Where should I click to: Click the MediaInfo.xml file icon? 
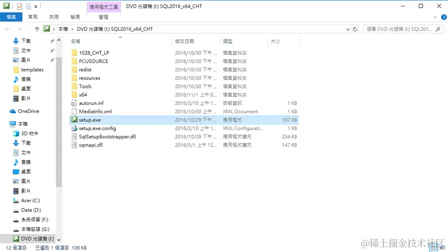74,112
